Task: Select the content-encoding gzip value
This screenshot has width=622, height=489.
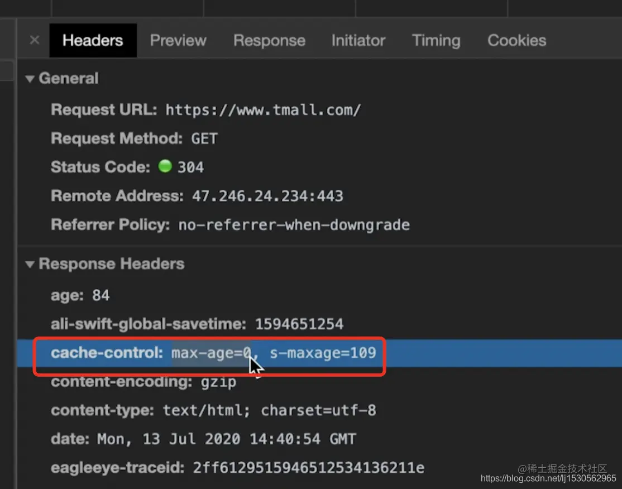Action: tap(218, 382)
